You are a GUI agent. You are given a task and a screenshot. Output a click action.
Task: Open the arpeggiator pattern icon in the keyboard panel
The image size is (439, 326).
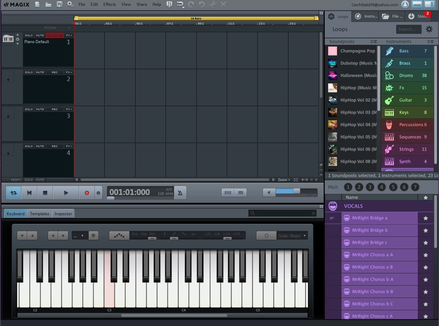pyautogui.click(x=119, y=235)
